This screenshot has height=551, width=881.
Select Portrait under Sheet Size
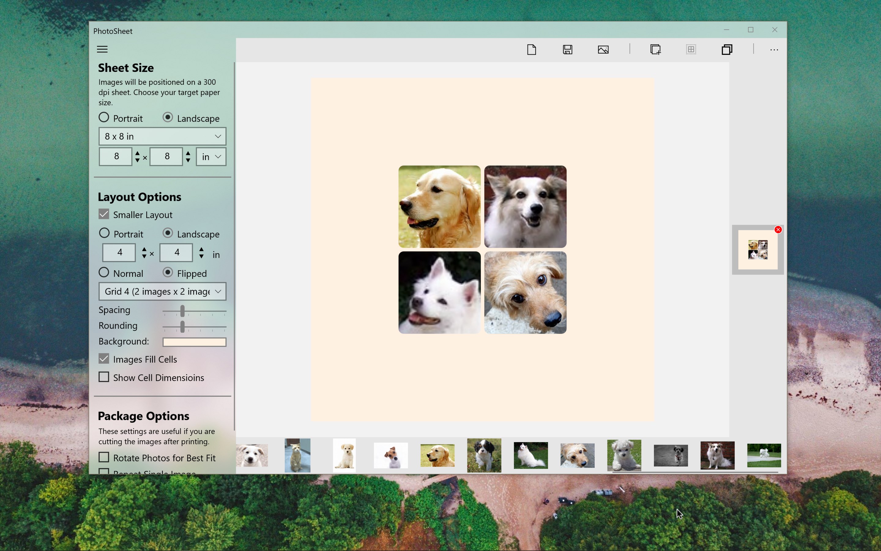pyautogui.click(x=104, y=118)
